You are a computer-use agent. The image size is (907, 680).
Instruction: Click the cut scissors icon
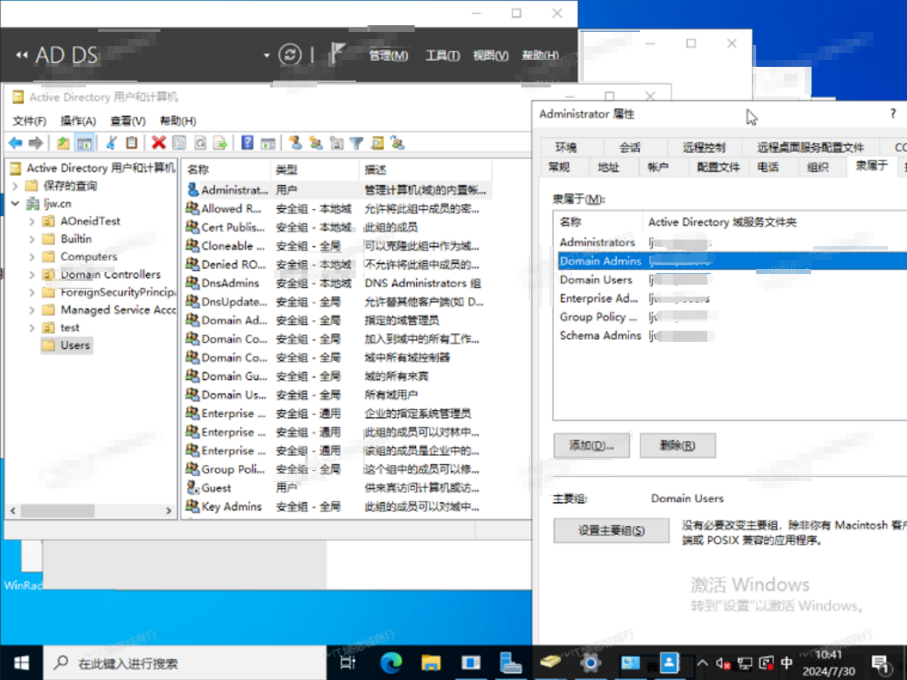click(112, 143)
